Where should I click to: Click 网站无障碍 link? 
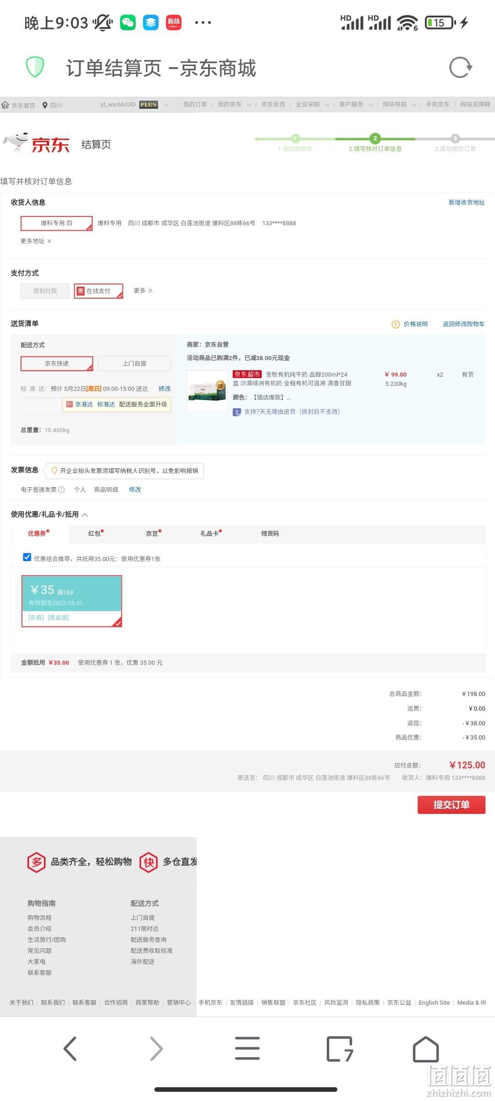475,105
